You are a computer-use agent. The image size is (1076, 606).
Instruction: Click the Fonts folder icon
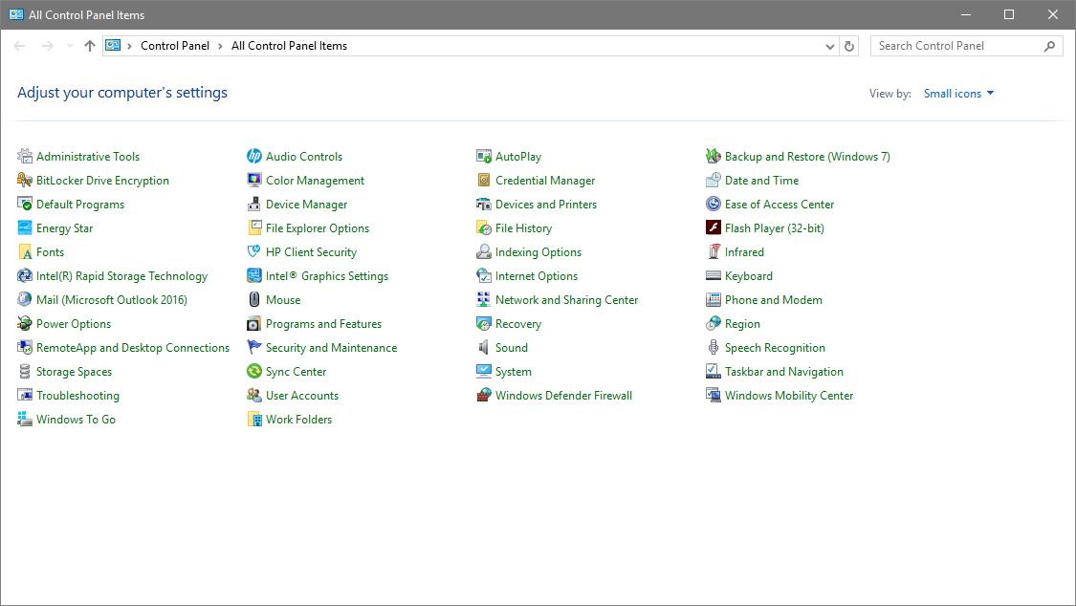(x=25, y=252)
